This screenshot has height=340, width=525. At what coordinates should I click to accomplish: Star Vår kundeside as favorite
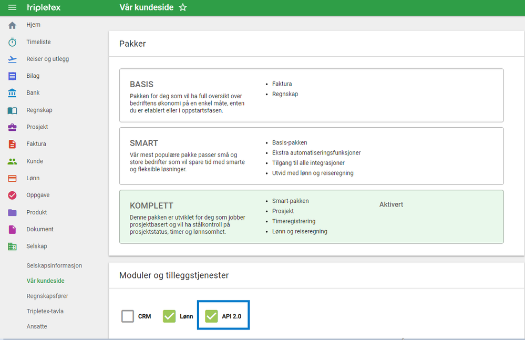click(183, 7)
